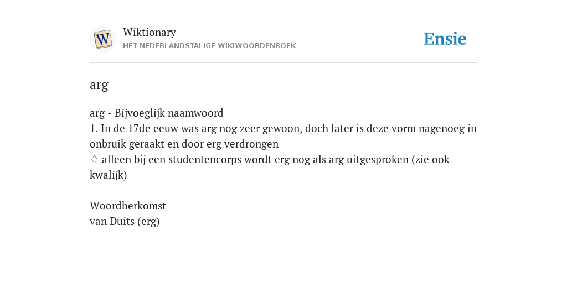Click the 'arg' headword heading

pyautogui.click(x=99, y=85)
